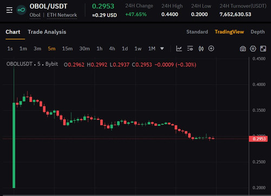Click the 0.2500 price axis label
Screen dimensions: 271x196
(x=259, y=162)
